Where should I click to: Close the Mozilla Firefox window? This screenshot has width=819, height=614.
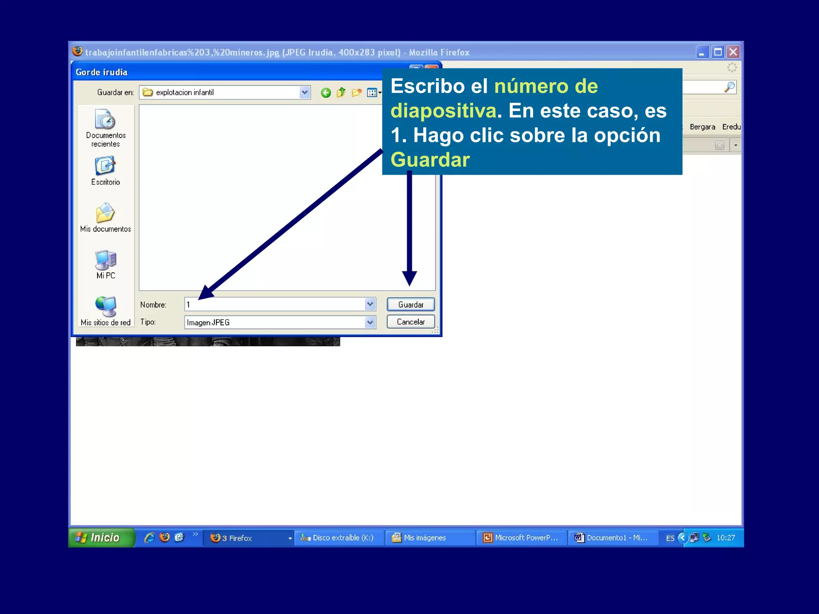point(733,52)
